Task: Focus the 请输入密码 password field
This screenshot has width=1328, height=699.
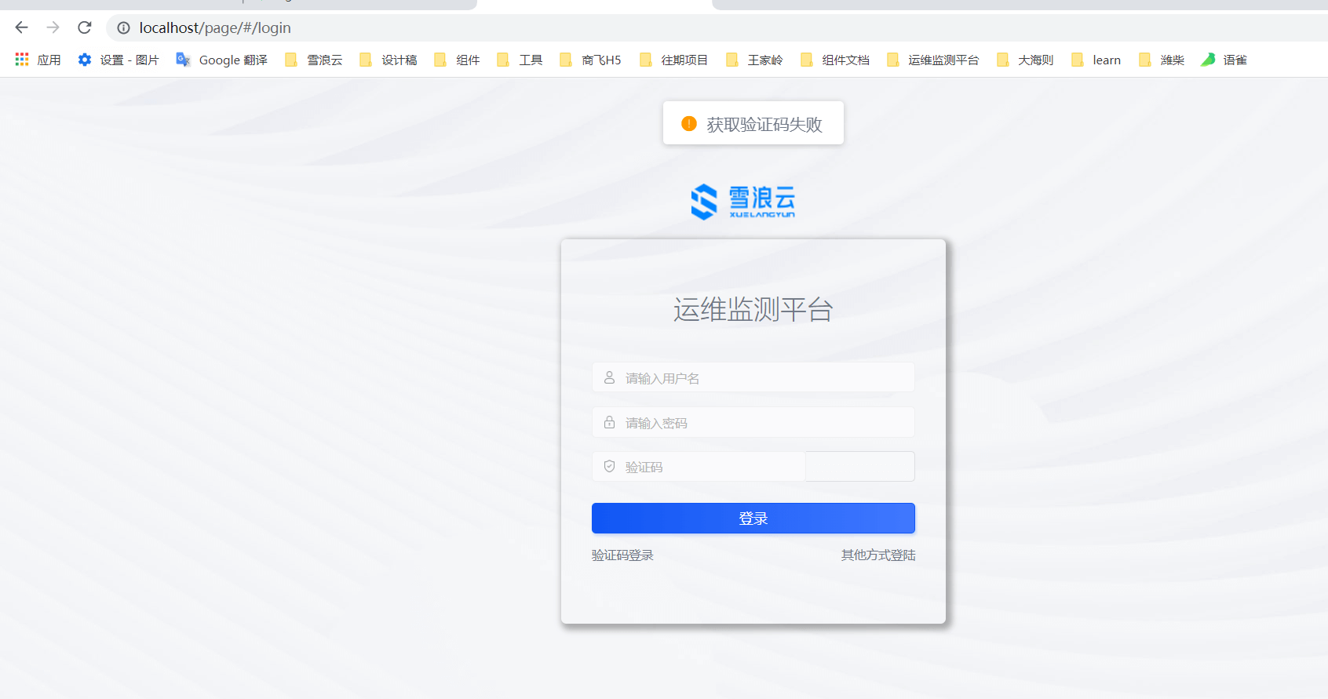Action: point(753,422)
